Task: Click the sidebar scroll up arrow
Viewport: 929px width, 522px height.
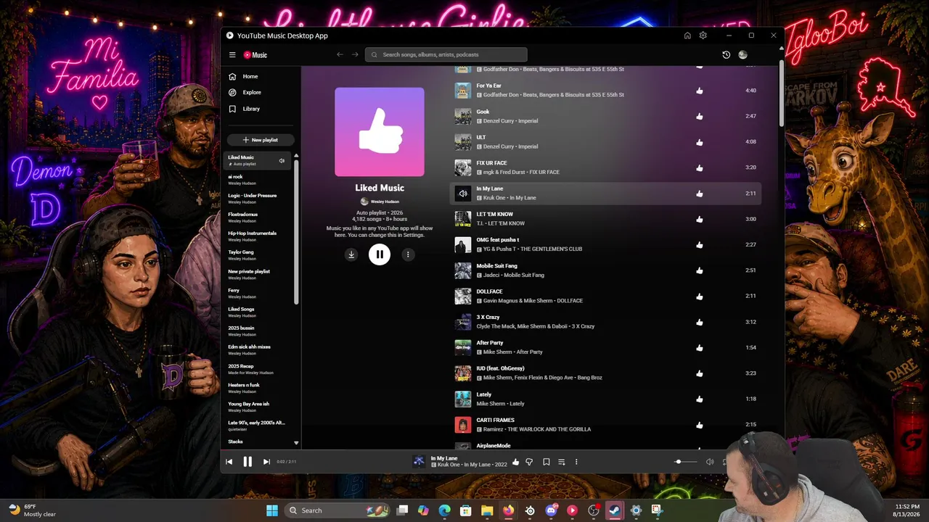Action: click(x=296, y=156)
